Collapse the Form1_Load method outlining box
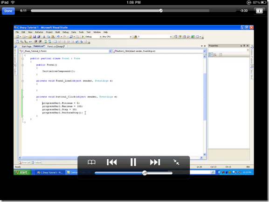269x202 pixels. [x=23, y=81]
